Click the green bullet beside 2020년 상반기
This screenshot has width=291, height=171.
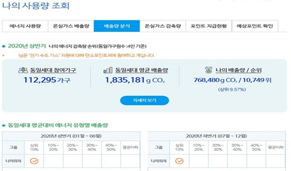pos(4,46)
